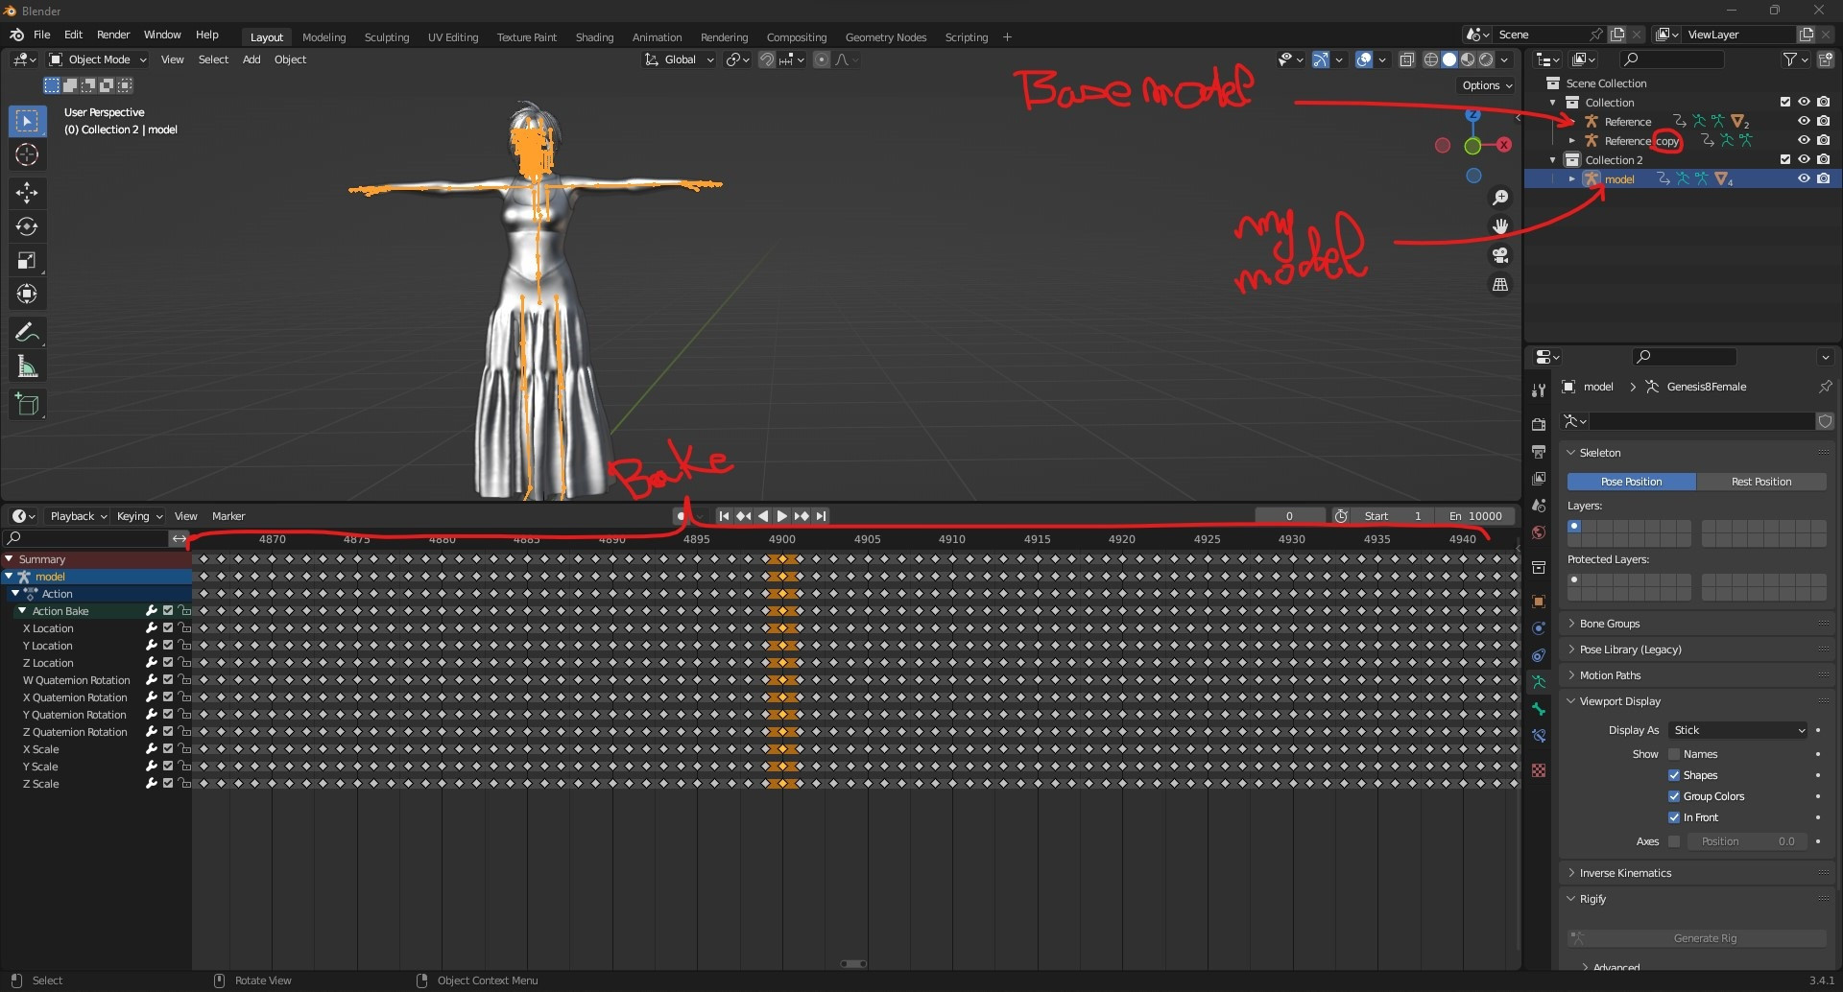Click the Position slider under Axes
This screenshot has height=992, width=1843.
(1746, 840)
